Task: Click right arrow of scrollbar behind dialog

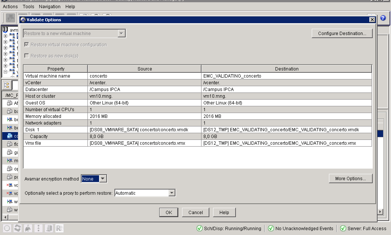Action: (380, 212)
